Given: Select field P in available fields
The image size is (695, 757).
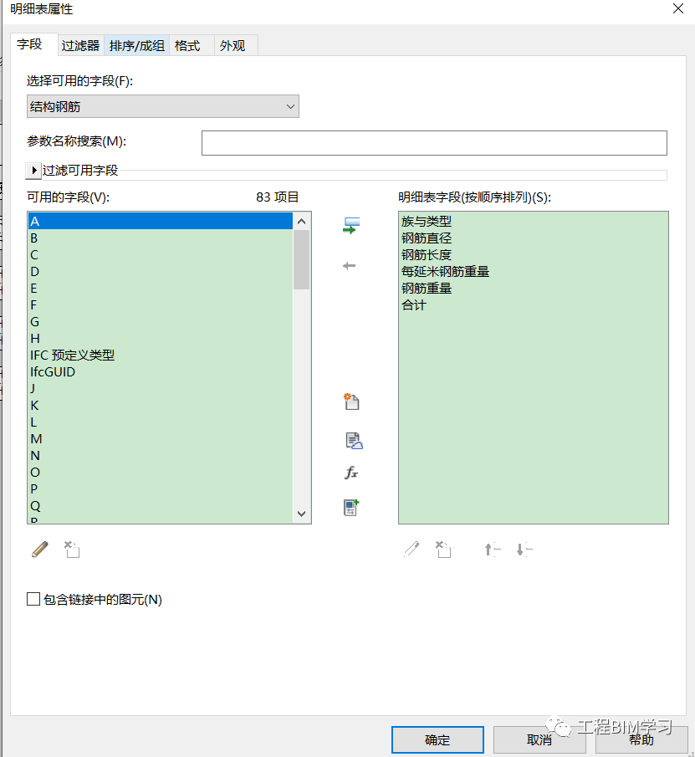Looking at the screenshot, I should [161, 489].
